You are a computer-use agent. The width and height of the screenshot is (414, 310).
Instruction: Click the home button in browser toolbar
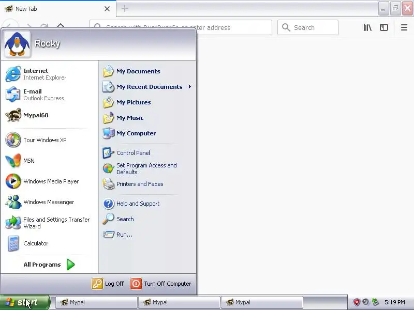[x=61, y=25]
